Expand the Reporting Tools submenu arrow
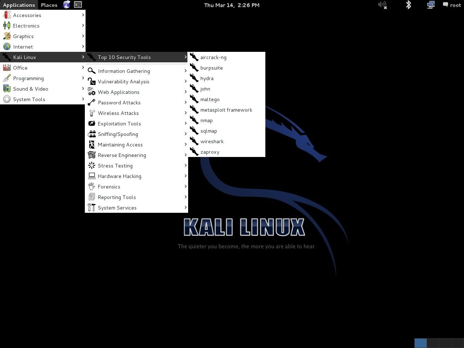 pyautogui.click(x=186, y=197)
